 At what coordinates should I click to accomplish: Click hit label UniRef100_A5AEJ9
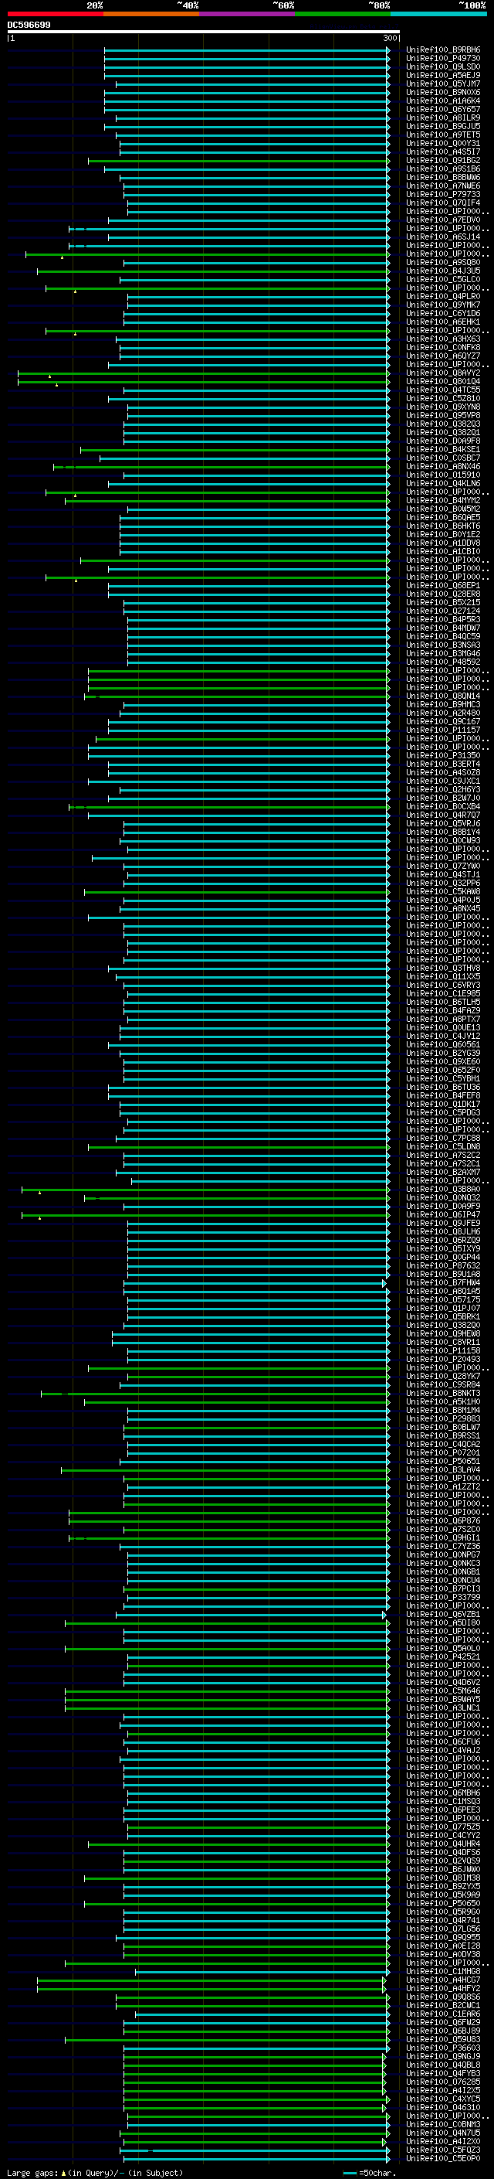tap(442, 75)
